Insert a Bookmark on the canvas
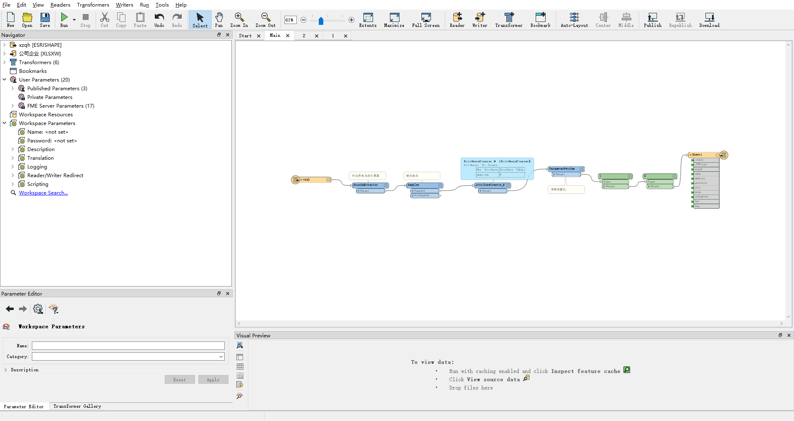 click(540, 19)
